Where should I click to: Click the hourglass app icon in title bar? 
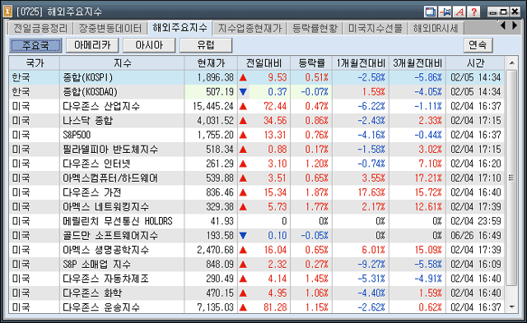pyautogui.click(x=7, y=12)
